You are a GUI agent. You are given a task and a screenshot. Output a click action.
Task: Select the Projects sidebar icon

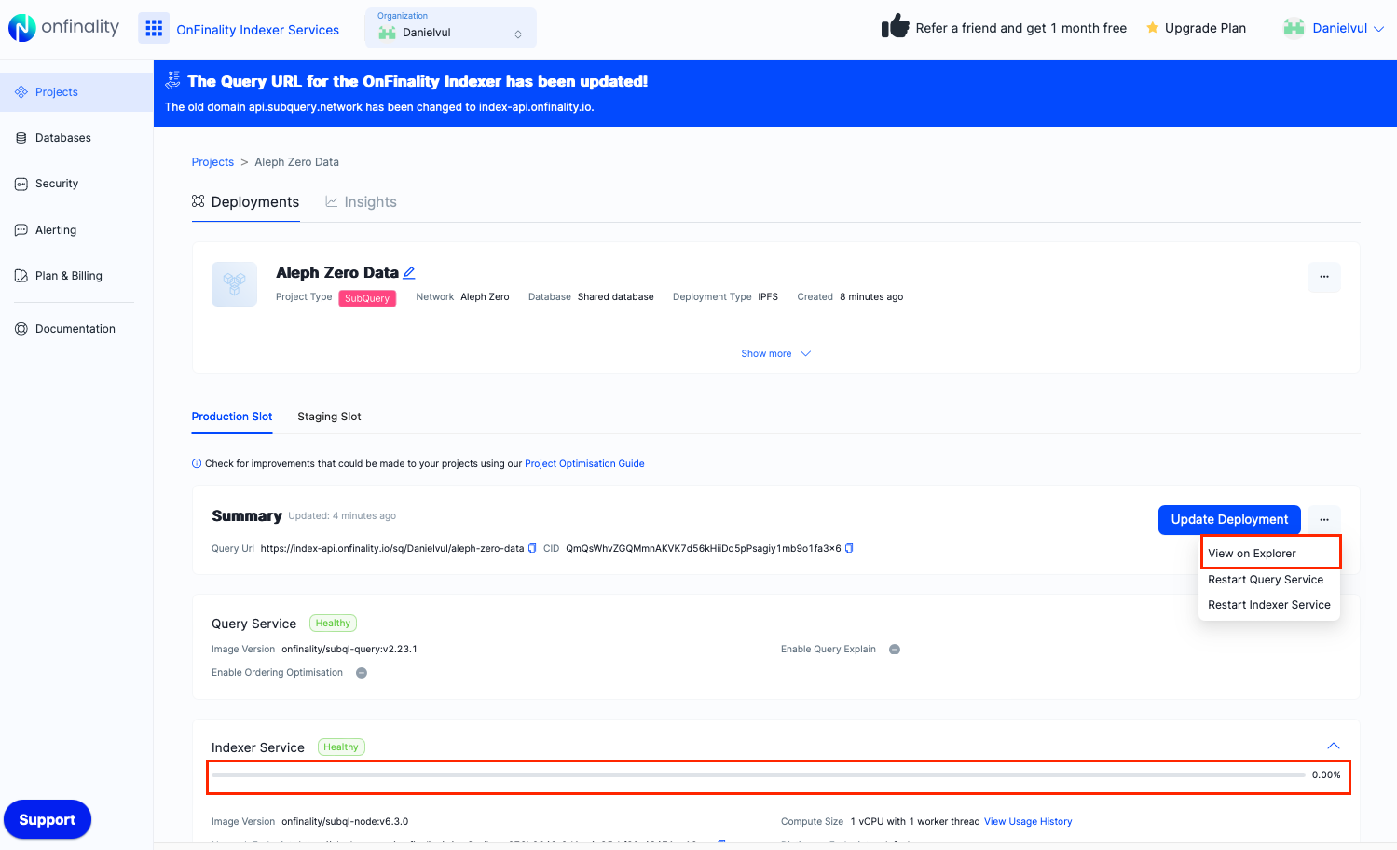click(21, 91)
